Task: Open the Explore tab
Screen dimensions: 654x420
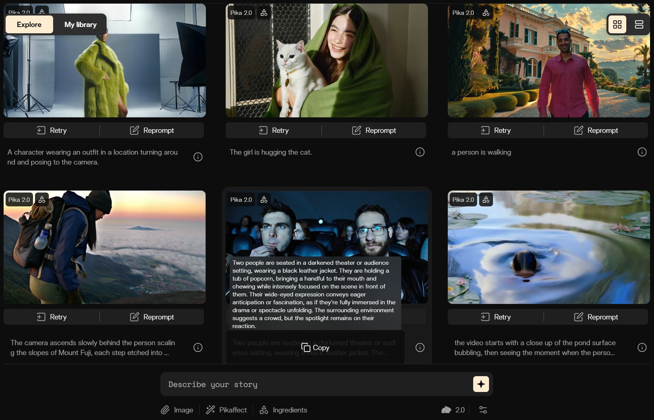Action: [x=29, y=25]
